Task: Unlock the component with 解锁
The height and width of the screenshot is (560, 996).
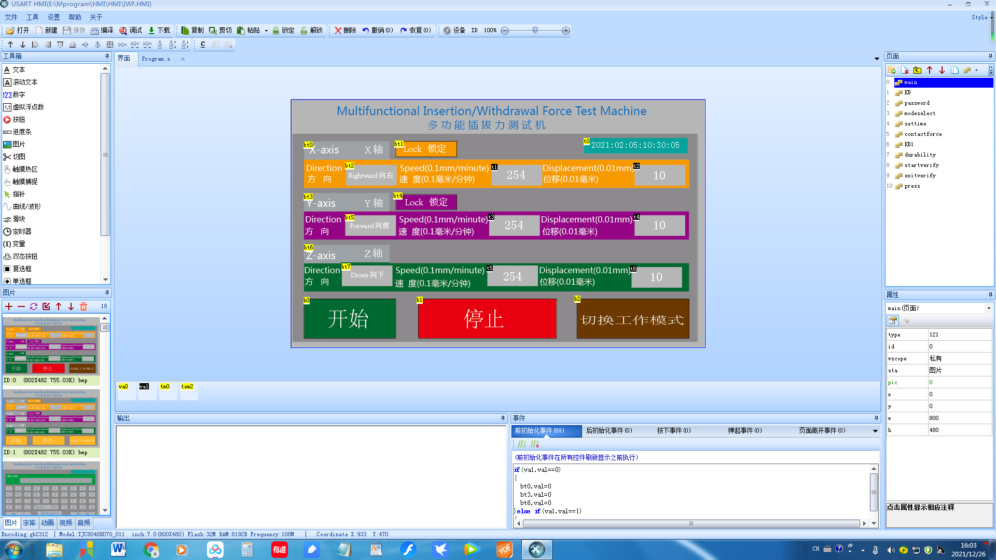Action: click(311, 31)
